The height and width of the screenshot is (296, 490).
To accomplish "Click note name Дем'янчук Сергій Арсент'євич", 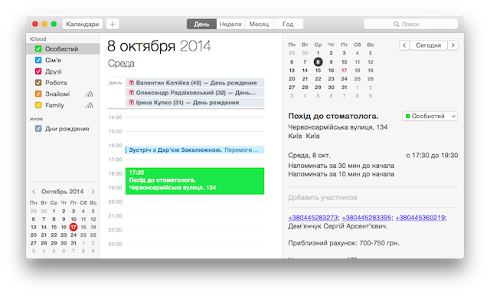I will tap(338, 226).
